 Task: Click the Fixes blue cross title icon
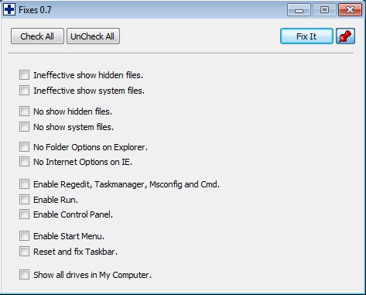(x=9, y=10)
